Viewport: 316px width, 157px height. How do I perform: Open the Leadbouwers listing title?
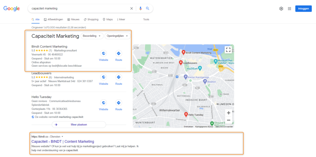click(42, 73)
